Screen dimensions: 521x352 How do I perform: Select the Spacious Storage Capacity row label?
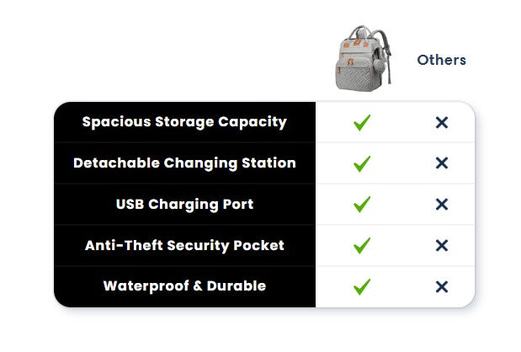[x=184, y=122]
